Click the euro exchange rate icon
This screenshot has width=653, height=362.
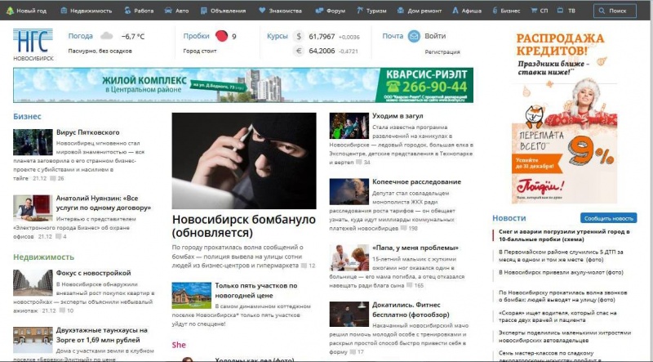tap(299, 51)
